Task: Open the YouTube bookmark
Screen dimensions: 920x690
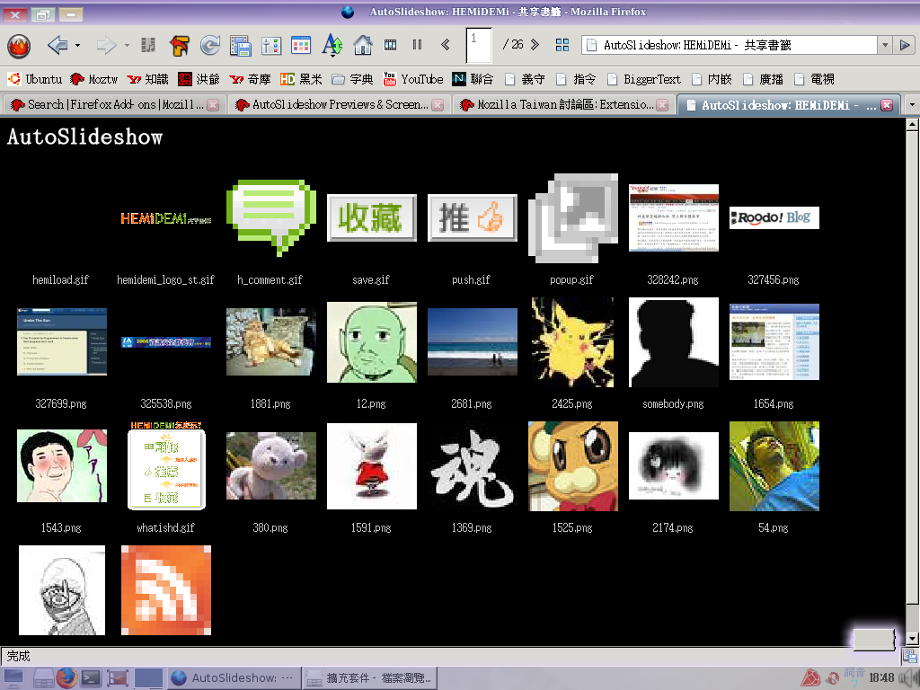Action: pos(413,79)
